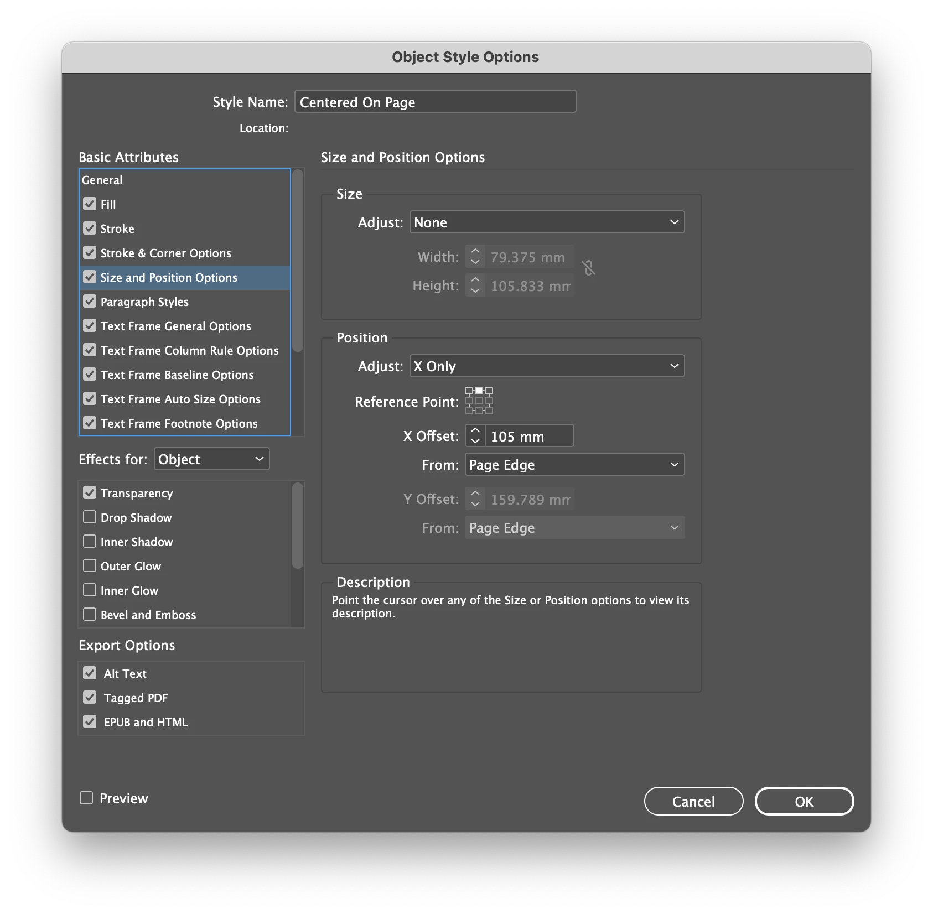This screenshot has width=933, height=914.
Task: Toggle Text Frame General Options checkbox
Action: tap(90, 326)
